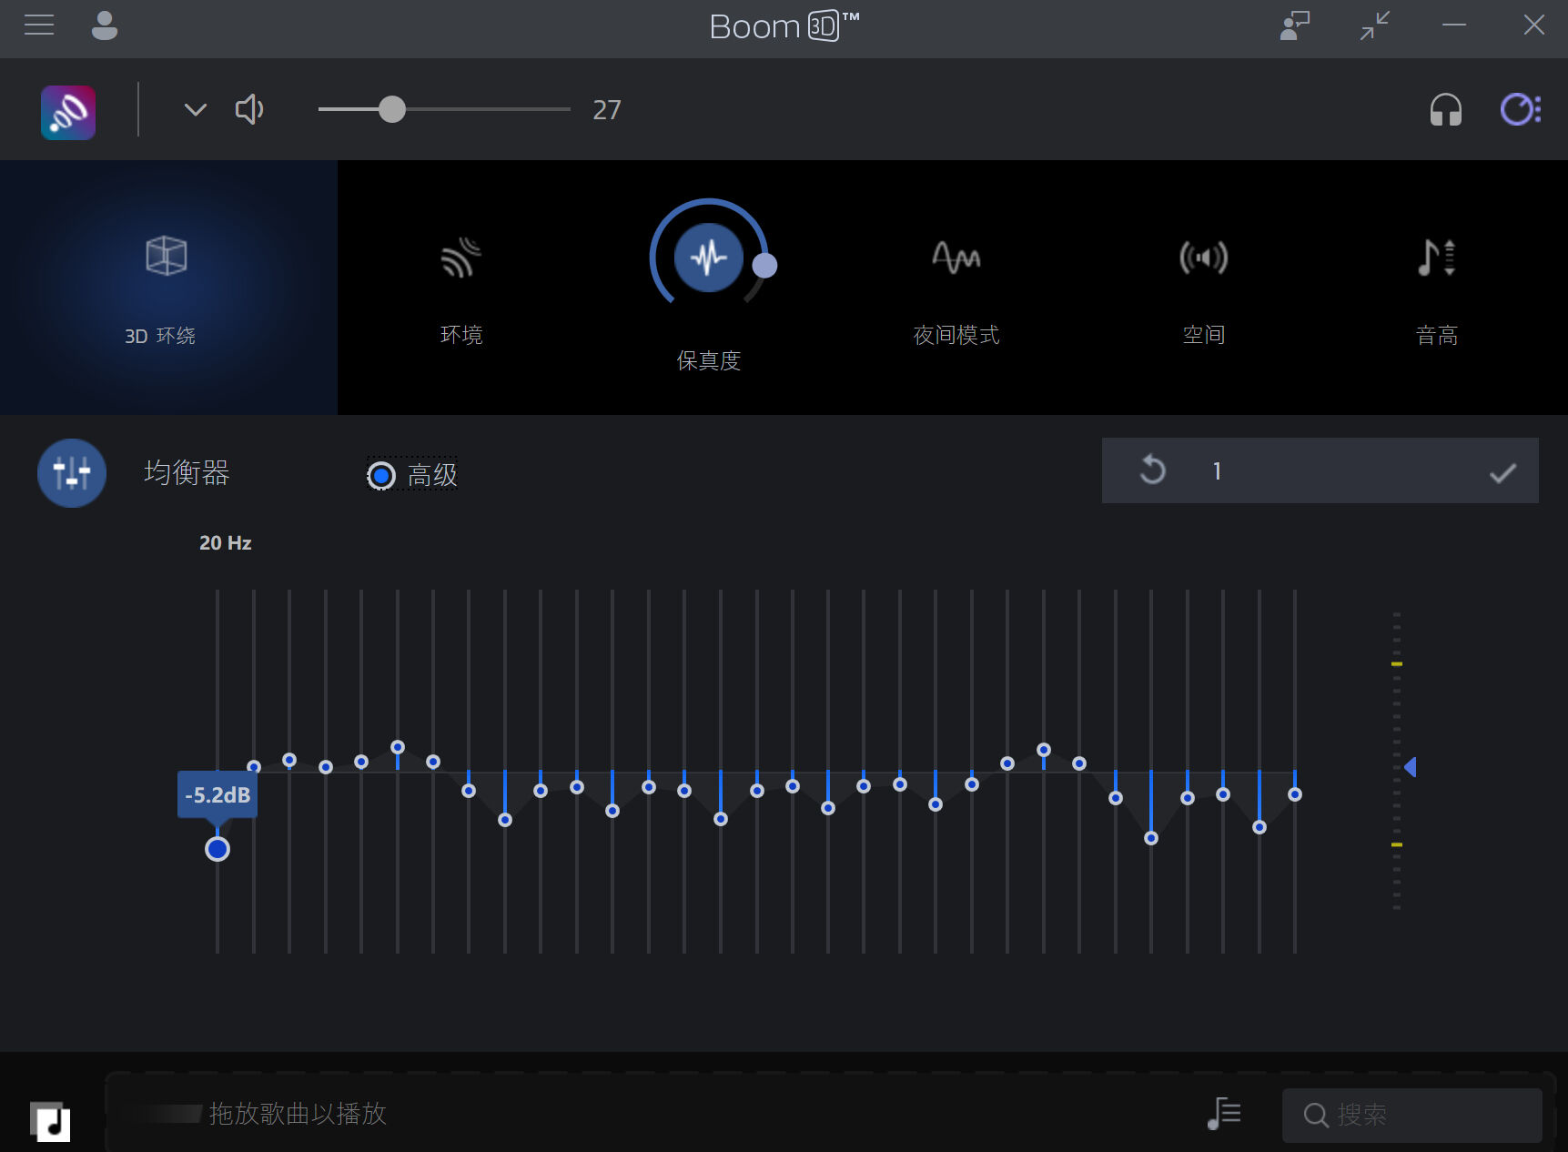The image size is (1568, 1152).
Task: Switch to compact mini window view
Action: [1374, 25]
